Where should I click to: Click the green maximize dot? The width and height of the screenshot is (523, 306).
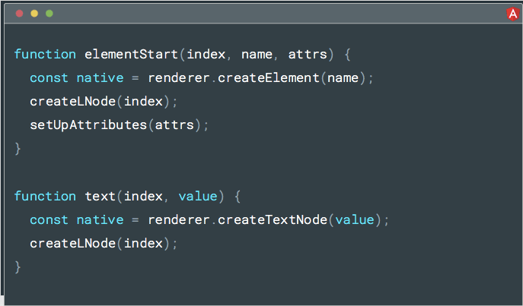click(x=49, y=14)
